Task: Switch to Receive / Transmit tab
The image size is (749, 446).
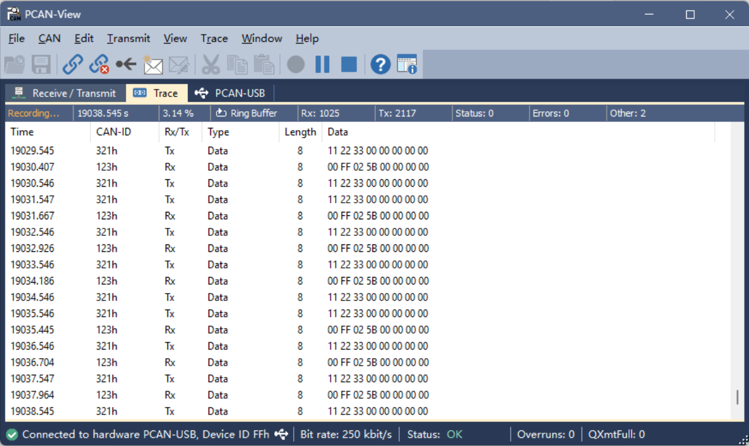Action: pyautogui.click(x=65, y=93)
